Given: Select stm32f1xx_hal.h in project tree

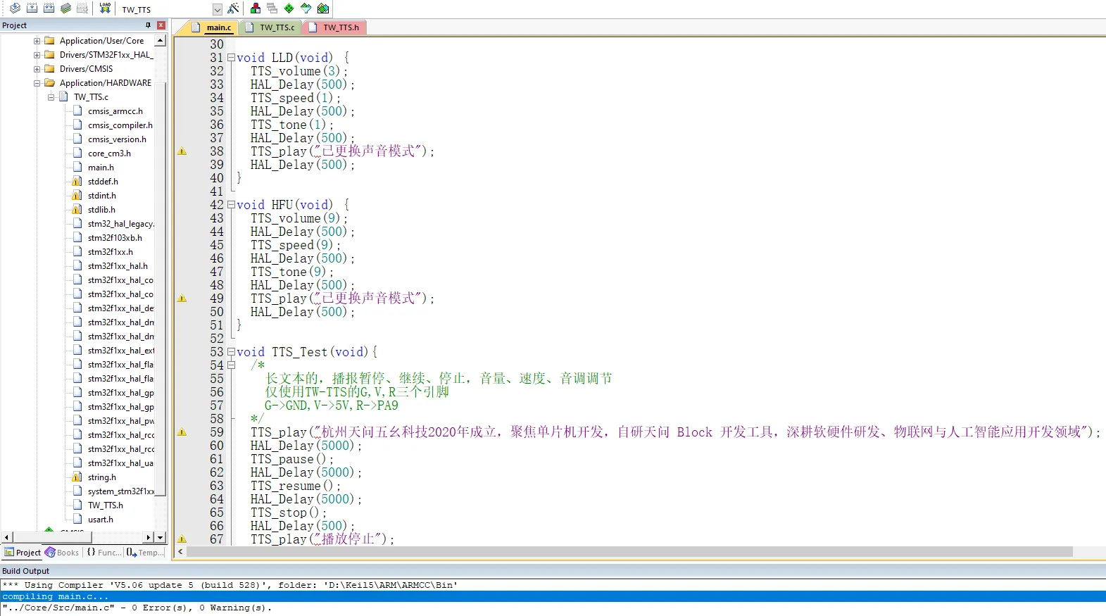Looking at the screenshot, I should (117, 266).
